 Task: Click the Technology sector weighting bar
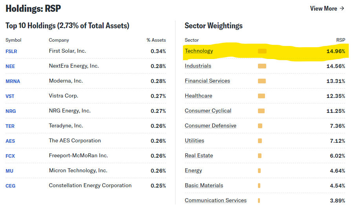(262, 51)
